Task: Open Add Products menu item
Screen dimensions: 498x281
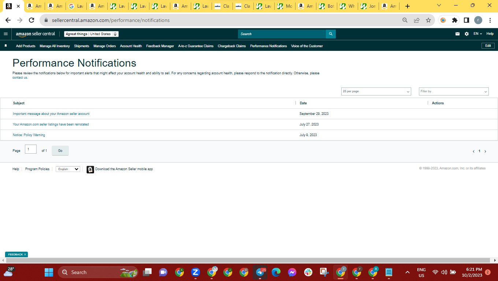Action: (26, 46)
